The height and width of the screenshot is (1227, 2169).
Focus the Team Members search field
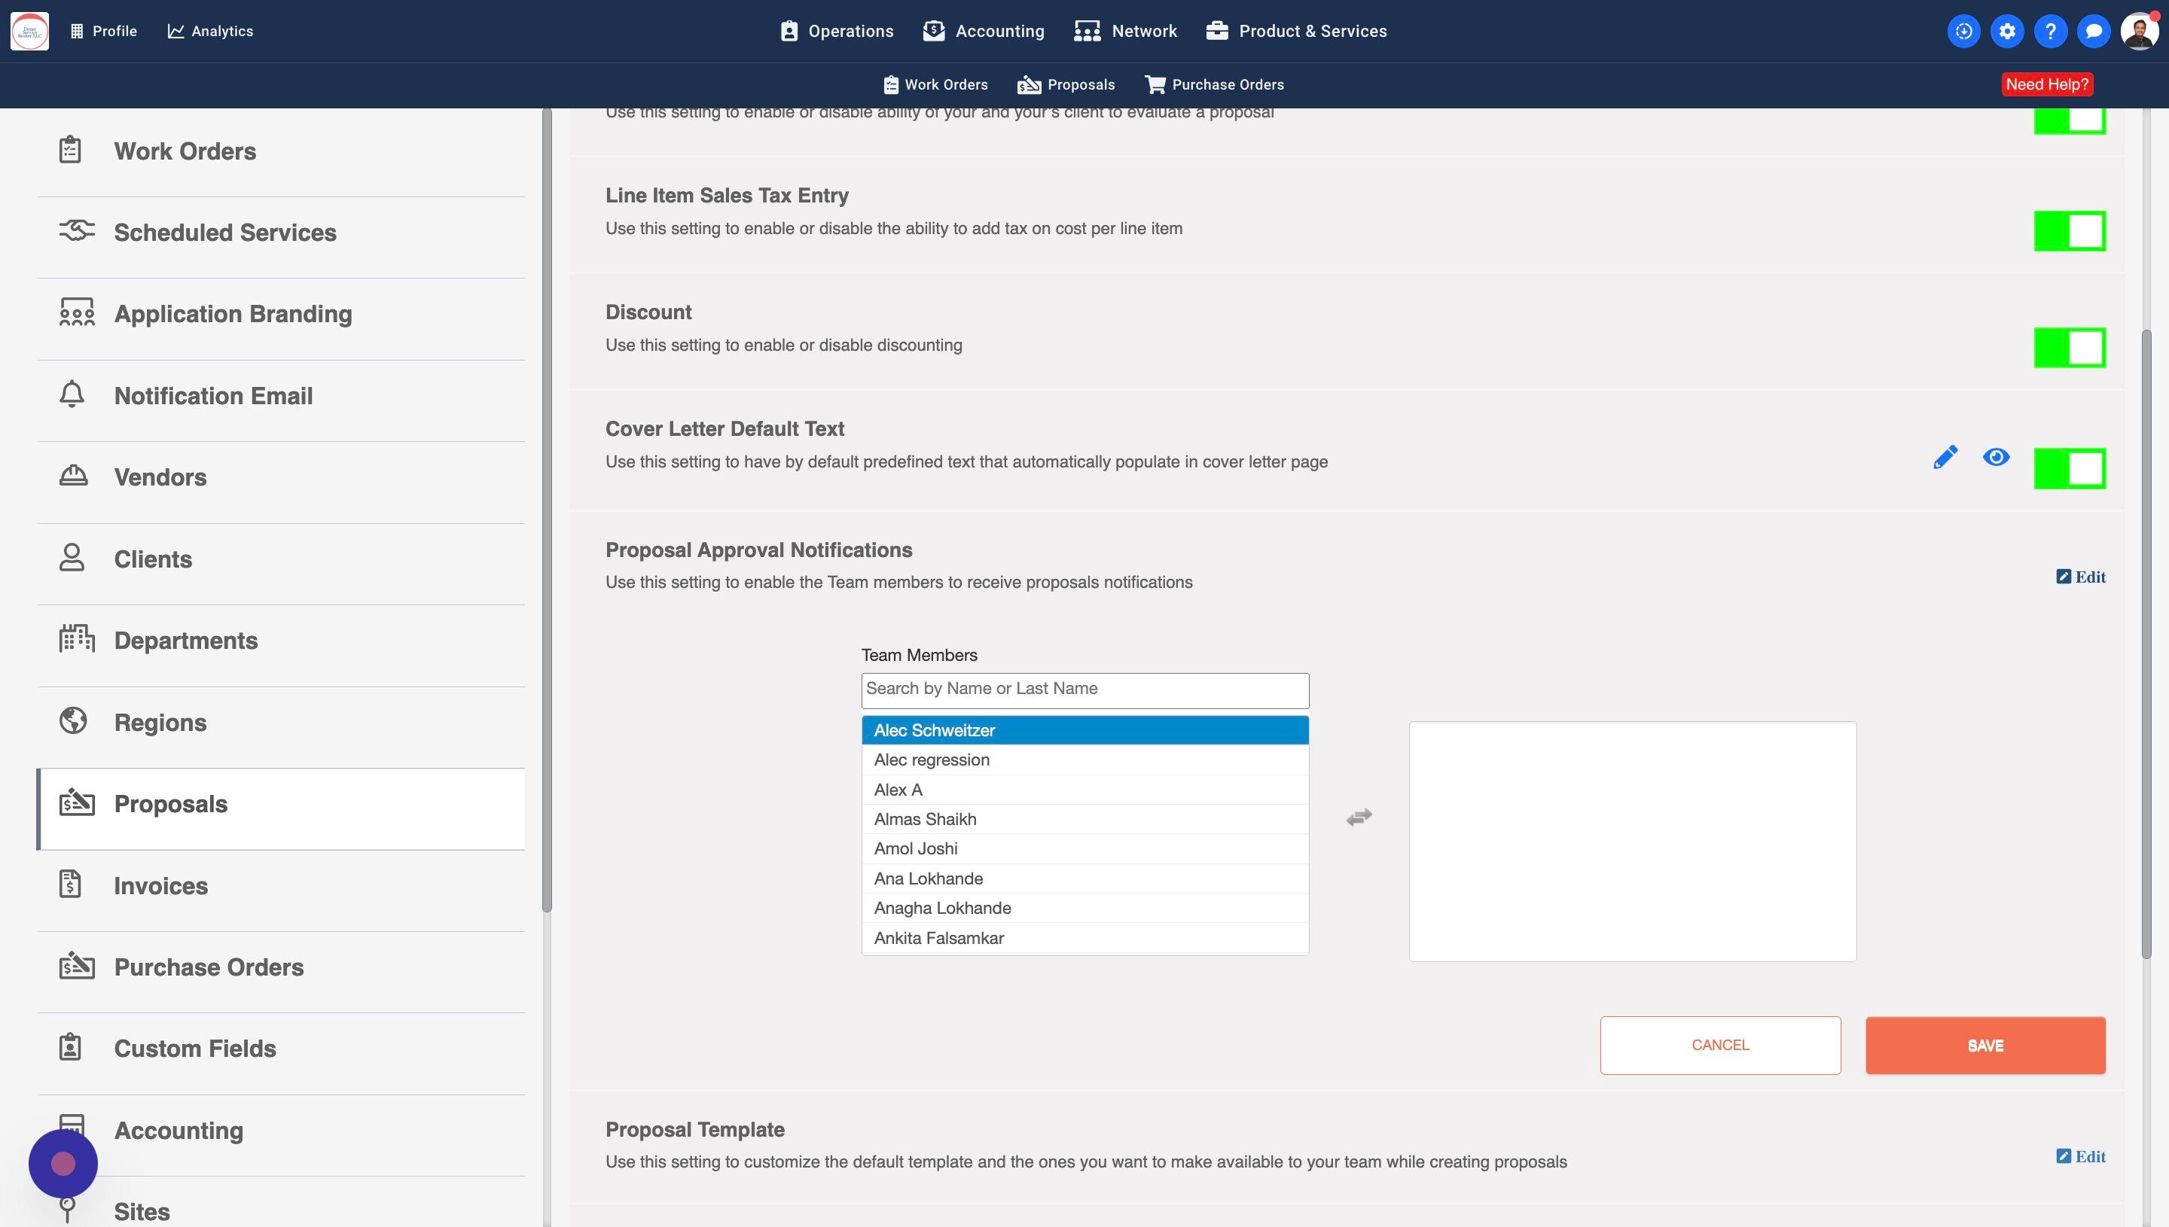[1085, 690]
